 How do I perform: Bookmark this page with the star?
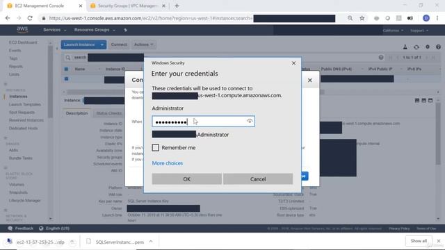tap(362, 18)
